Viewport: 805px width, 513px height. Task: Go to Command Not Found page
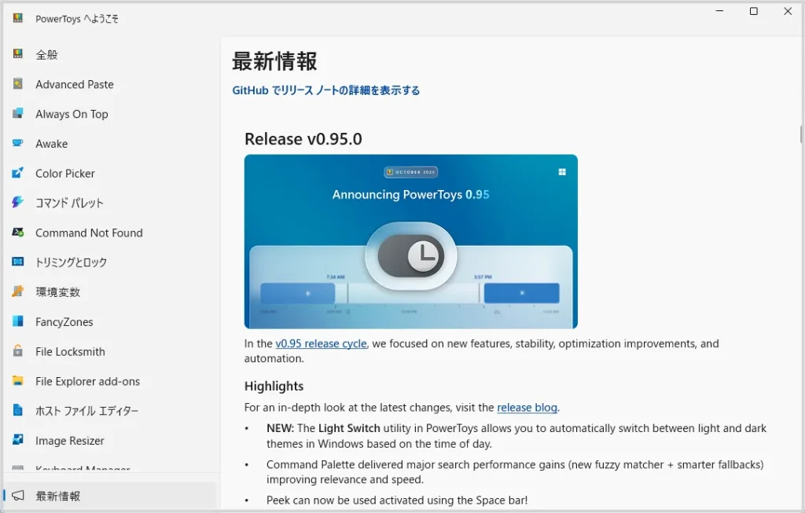[89, 233]
